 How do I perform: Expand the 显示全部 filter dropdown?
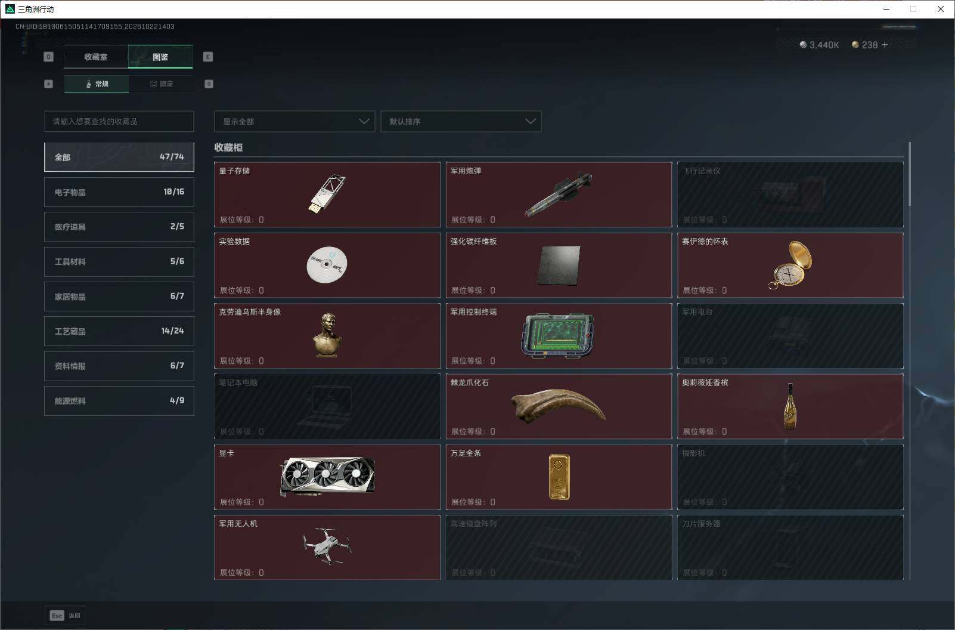click(294, 121)
